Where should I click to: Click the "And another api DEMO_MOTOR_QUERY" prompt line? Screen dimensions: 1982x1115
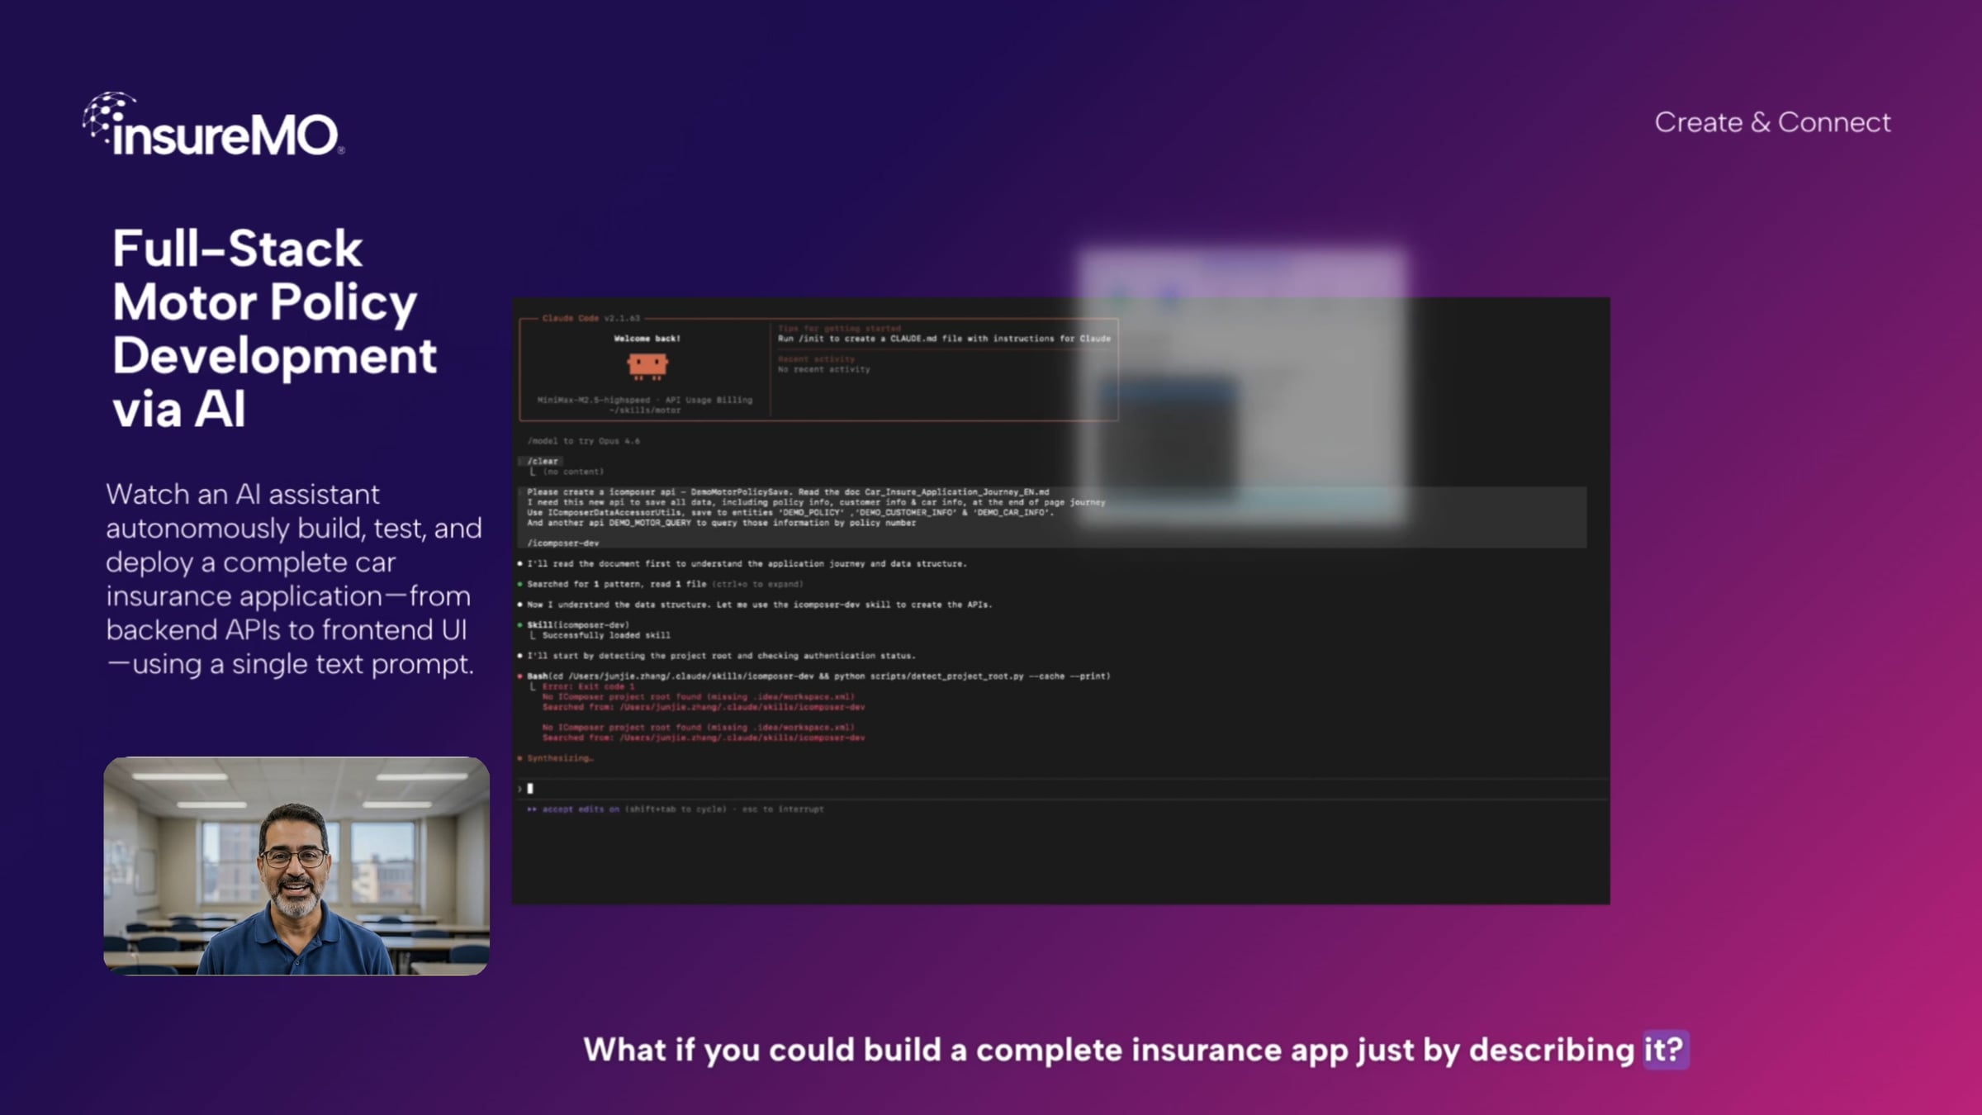(x=721, y=523)
